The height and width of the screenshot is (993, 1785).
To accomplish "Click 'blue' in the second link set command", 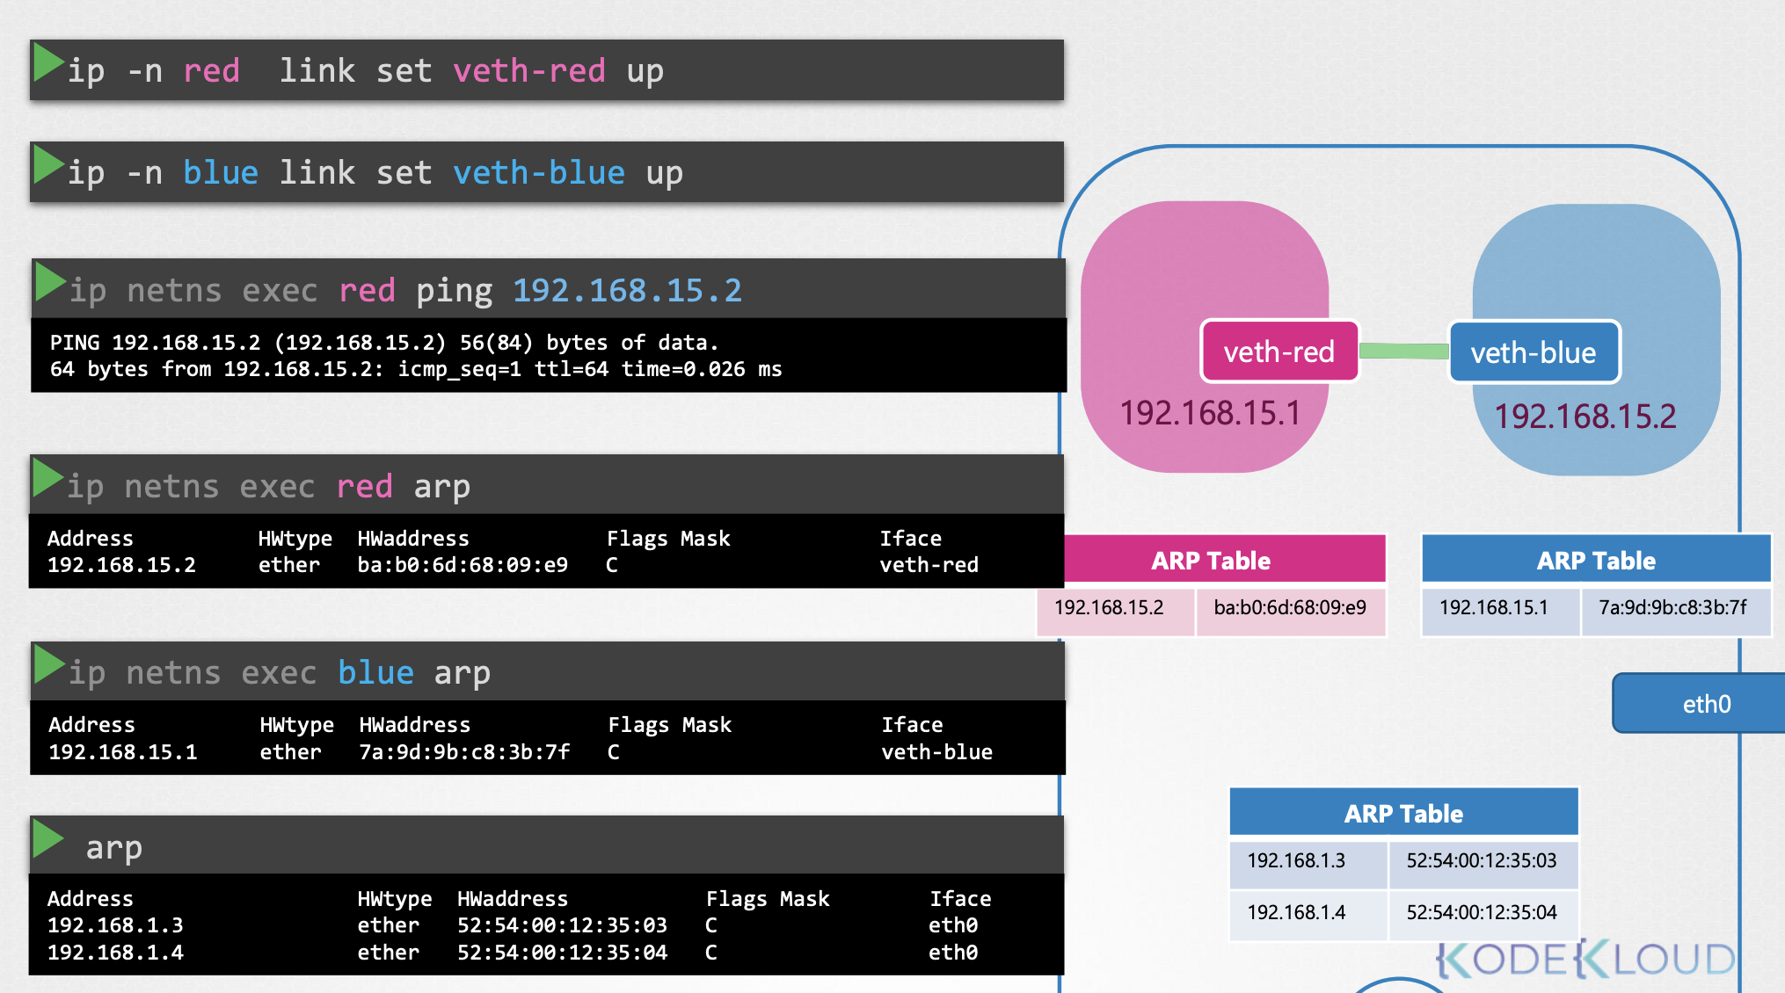I will [x=221, y=172].
